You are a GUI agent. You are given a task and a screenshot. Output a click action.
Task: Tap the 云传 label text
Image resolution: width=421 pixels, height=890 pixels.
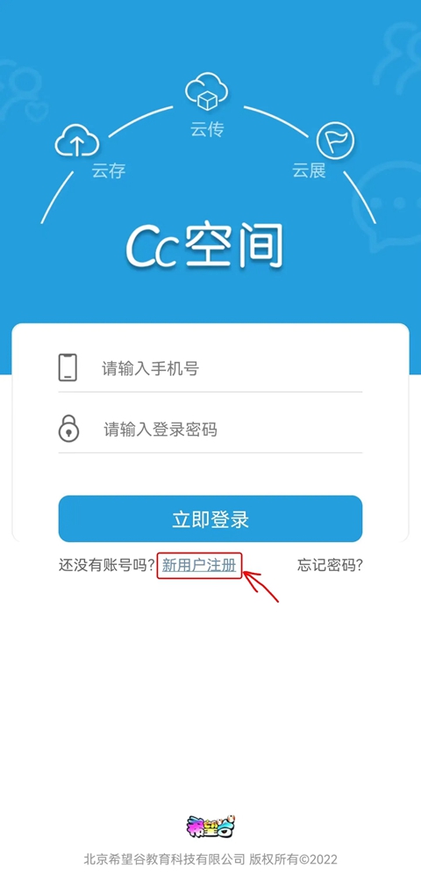pyautogui.click(x=207, y=130)
